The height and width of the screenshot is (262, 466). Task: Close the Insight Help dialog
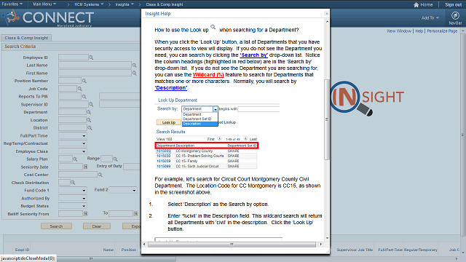pos(327,14)
